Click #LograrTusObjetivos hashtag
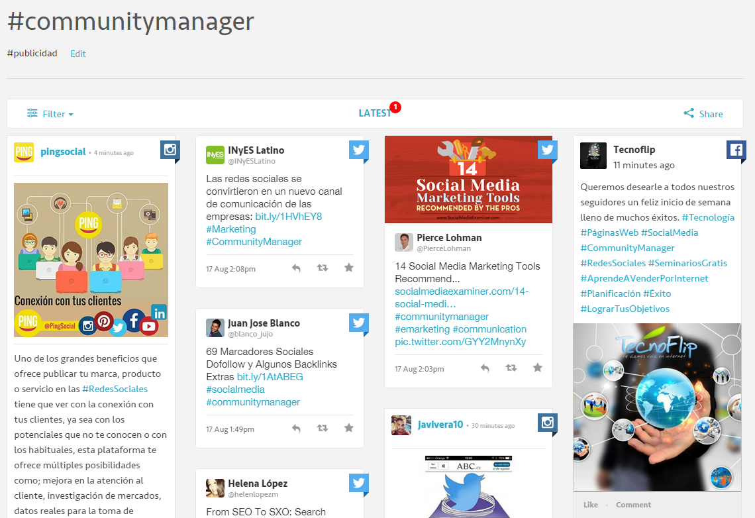This screenshot has height=518, width=755. 625,309
